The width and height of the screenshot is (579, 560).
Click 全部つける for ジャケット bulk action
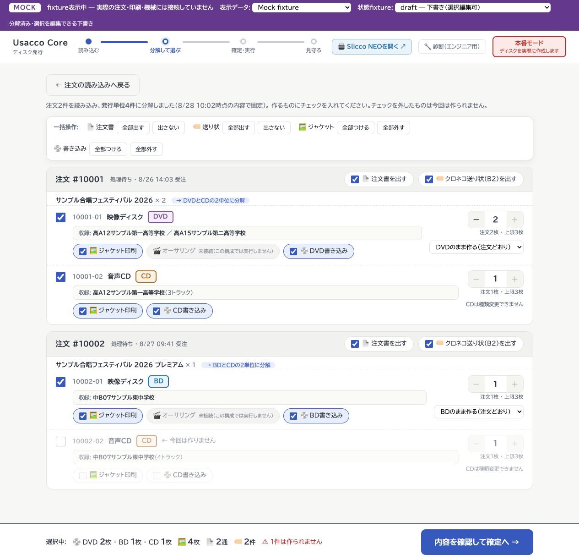click(356, 127)
